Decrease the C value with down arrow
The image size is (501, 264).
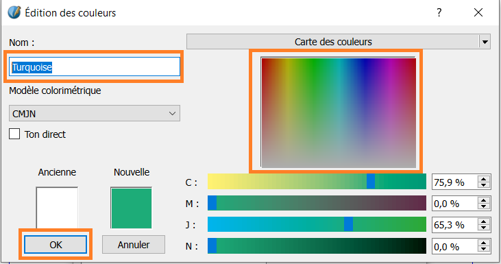[484, 186]
